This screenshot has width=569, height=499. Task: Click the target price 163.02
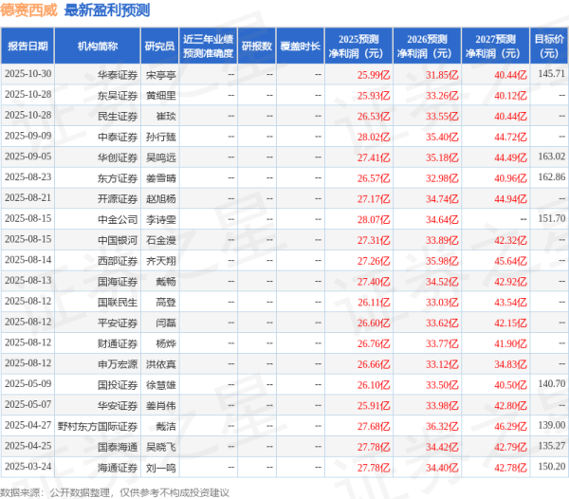[x=552, y=157]
